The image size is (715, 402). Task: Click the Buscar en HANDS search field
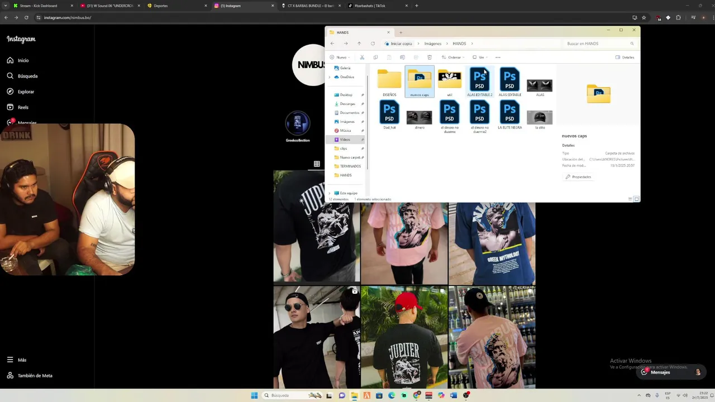[x=599, y=44]
